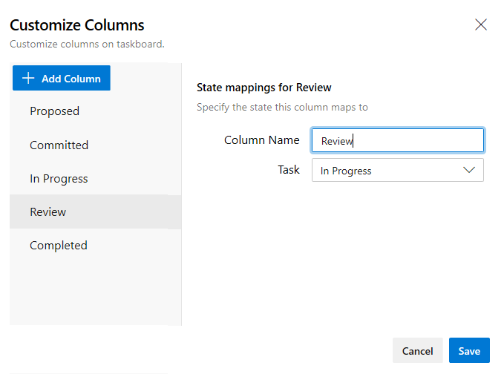This screenshot has height=374, width=504.
Task: Open the Task state dropdown
Action: click(x=398, y=170)
